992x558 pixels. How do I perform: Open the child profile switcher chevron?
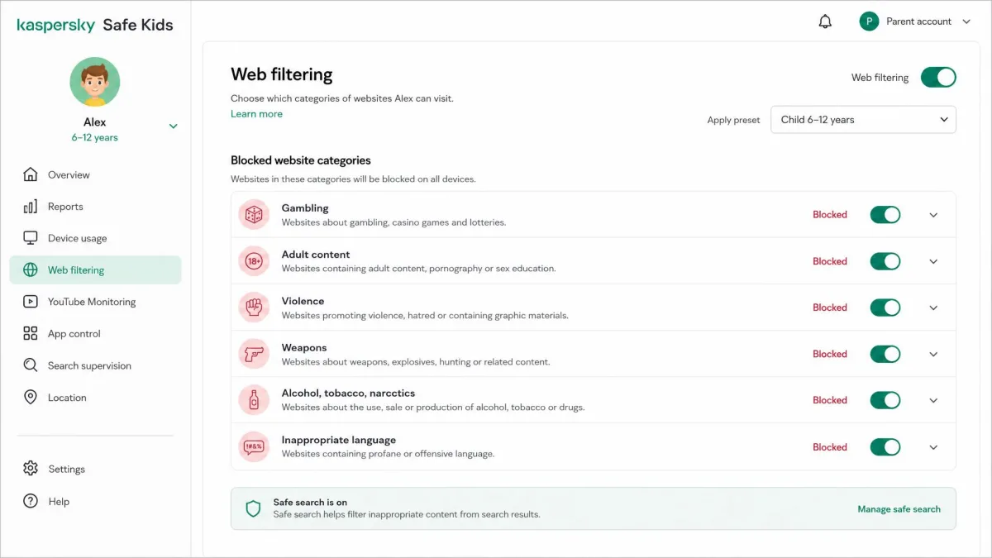point(173,126)
